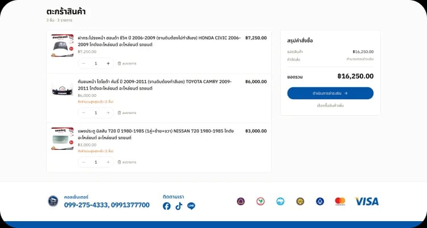The image size is (427, 228).
Task: Decrease quantity of Honda Civic hood
Action: [x=84, y=63]
